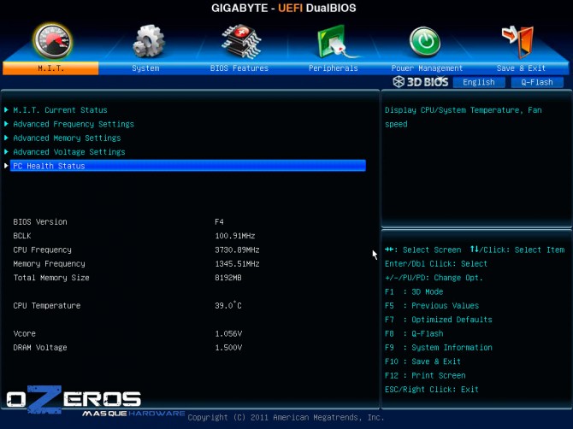Click the Enter/Dbl Click: Select help line
Viewport: 573px width, 429px height.
click(436, 263)
